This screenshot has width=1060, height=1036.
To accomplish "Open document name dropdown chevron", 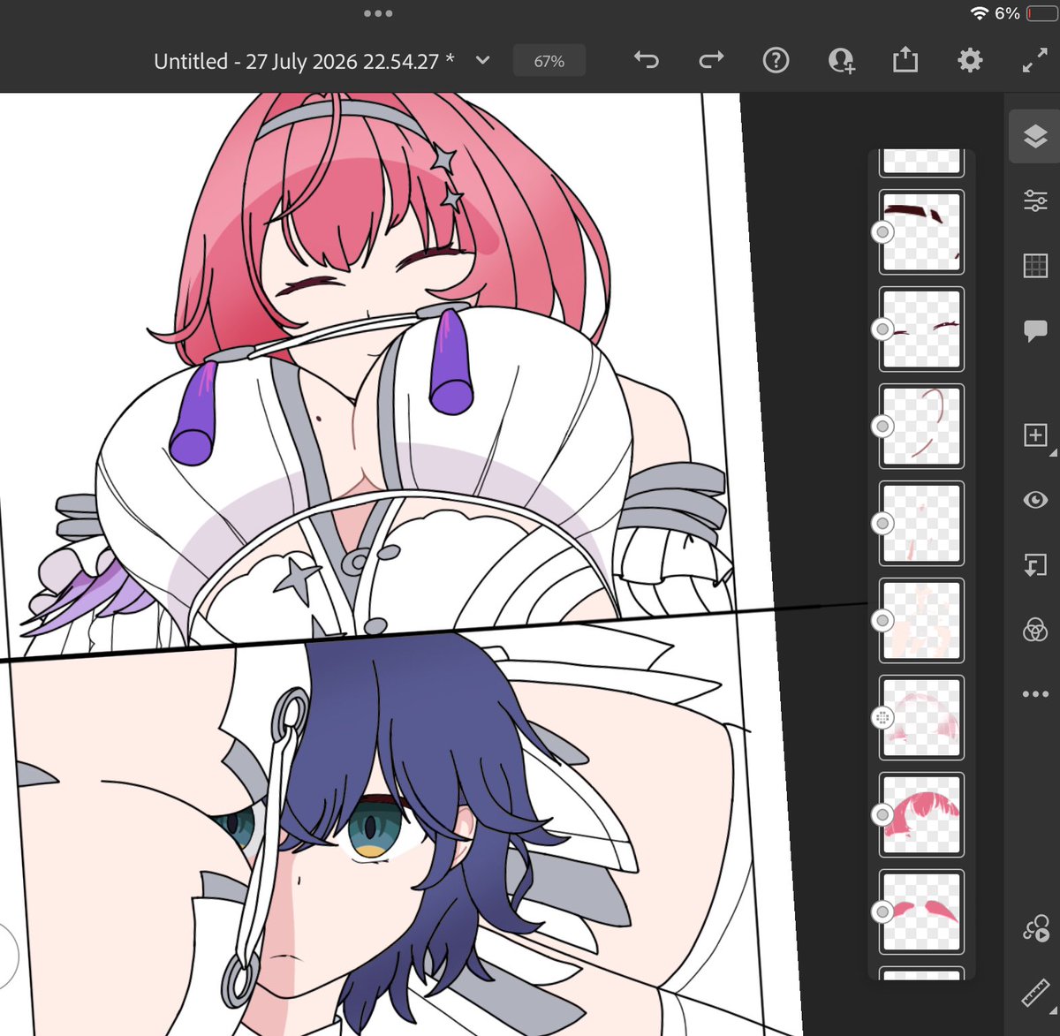I will pyautogui.click(x=482, y=60).
